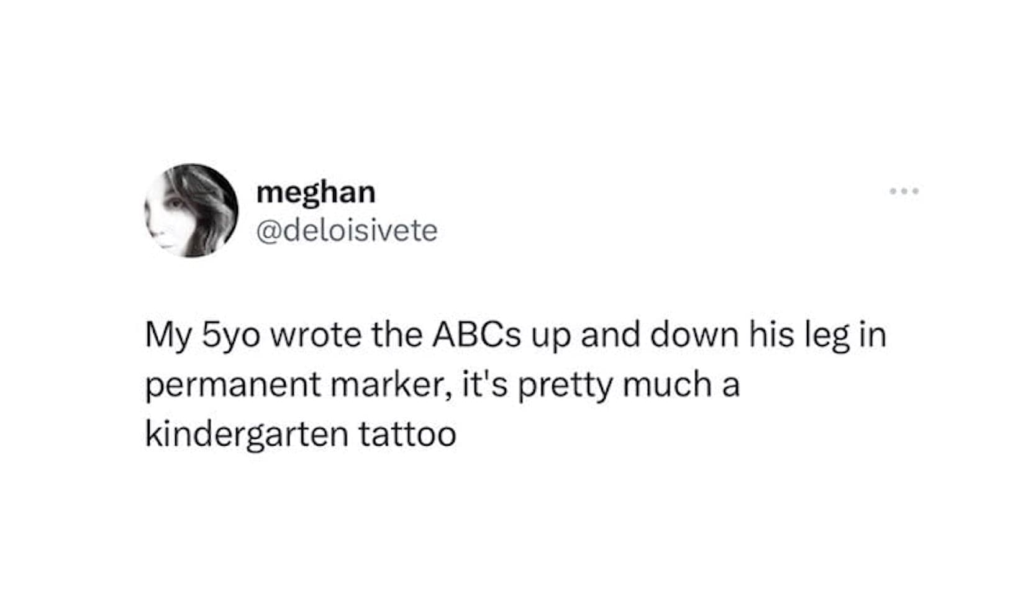Click the words 'permanent marker' in tweet
Viewport: 1036px width, 591px height.
[299, 386]
